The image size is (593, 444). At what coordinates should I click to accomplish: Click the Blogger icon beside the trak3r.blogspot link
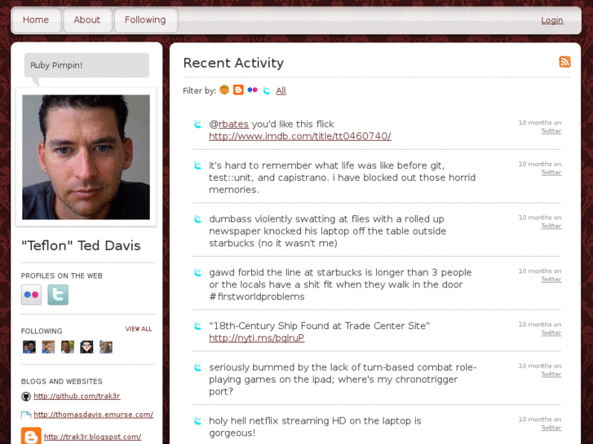pos(31,437)
